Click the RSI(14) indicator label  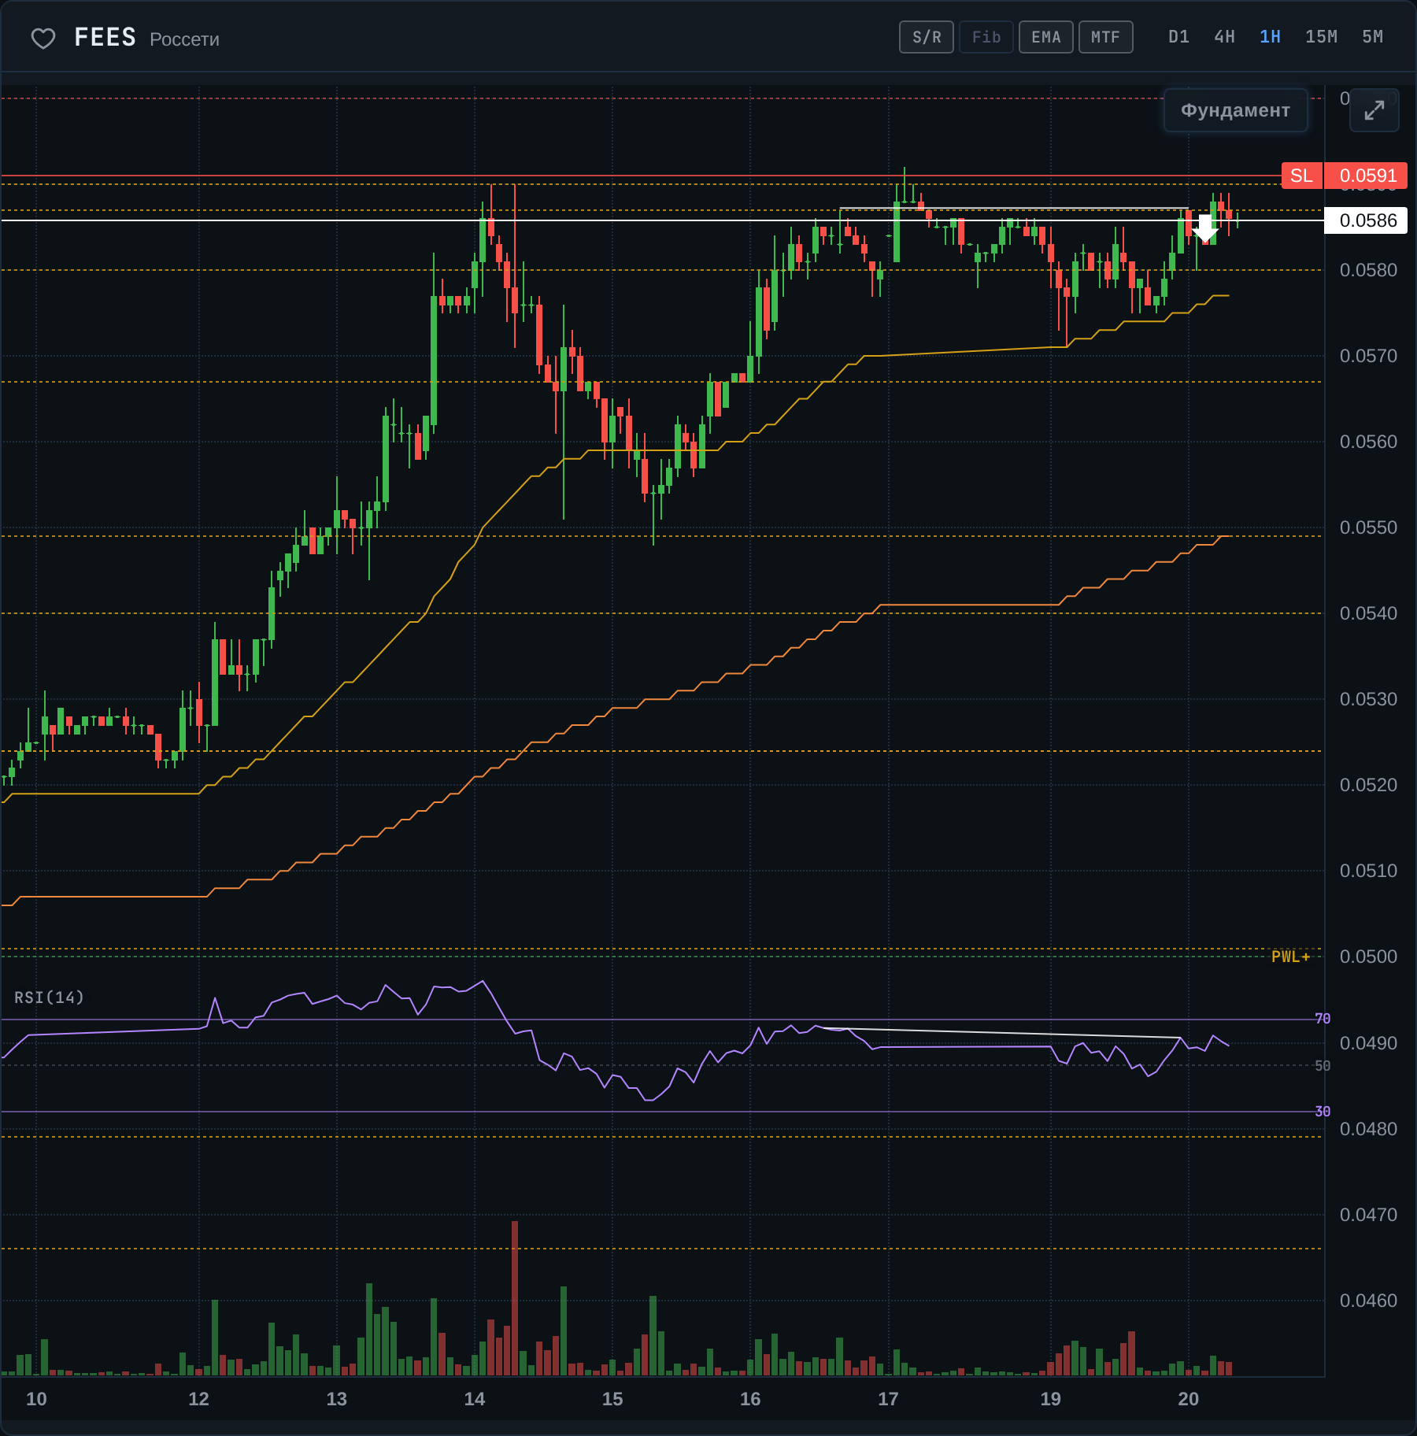[50, 997]
